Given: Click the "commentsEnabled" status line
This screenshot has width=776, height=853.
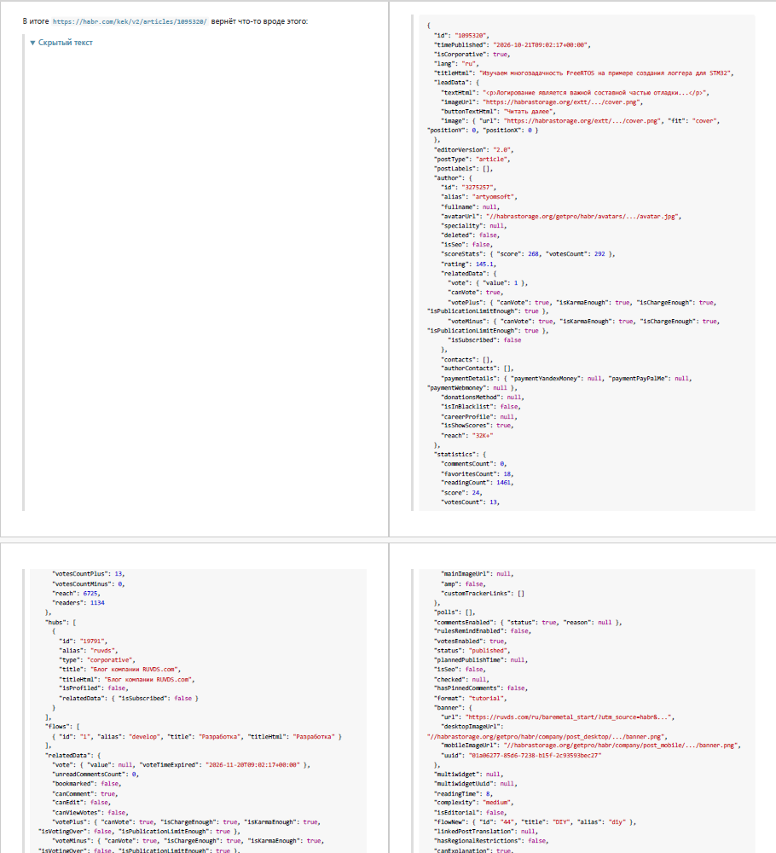Looking at the screenshot, I should (528, 623).
